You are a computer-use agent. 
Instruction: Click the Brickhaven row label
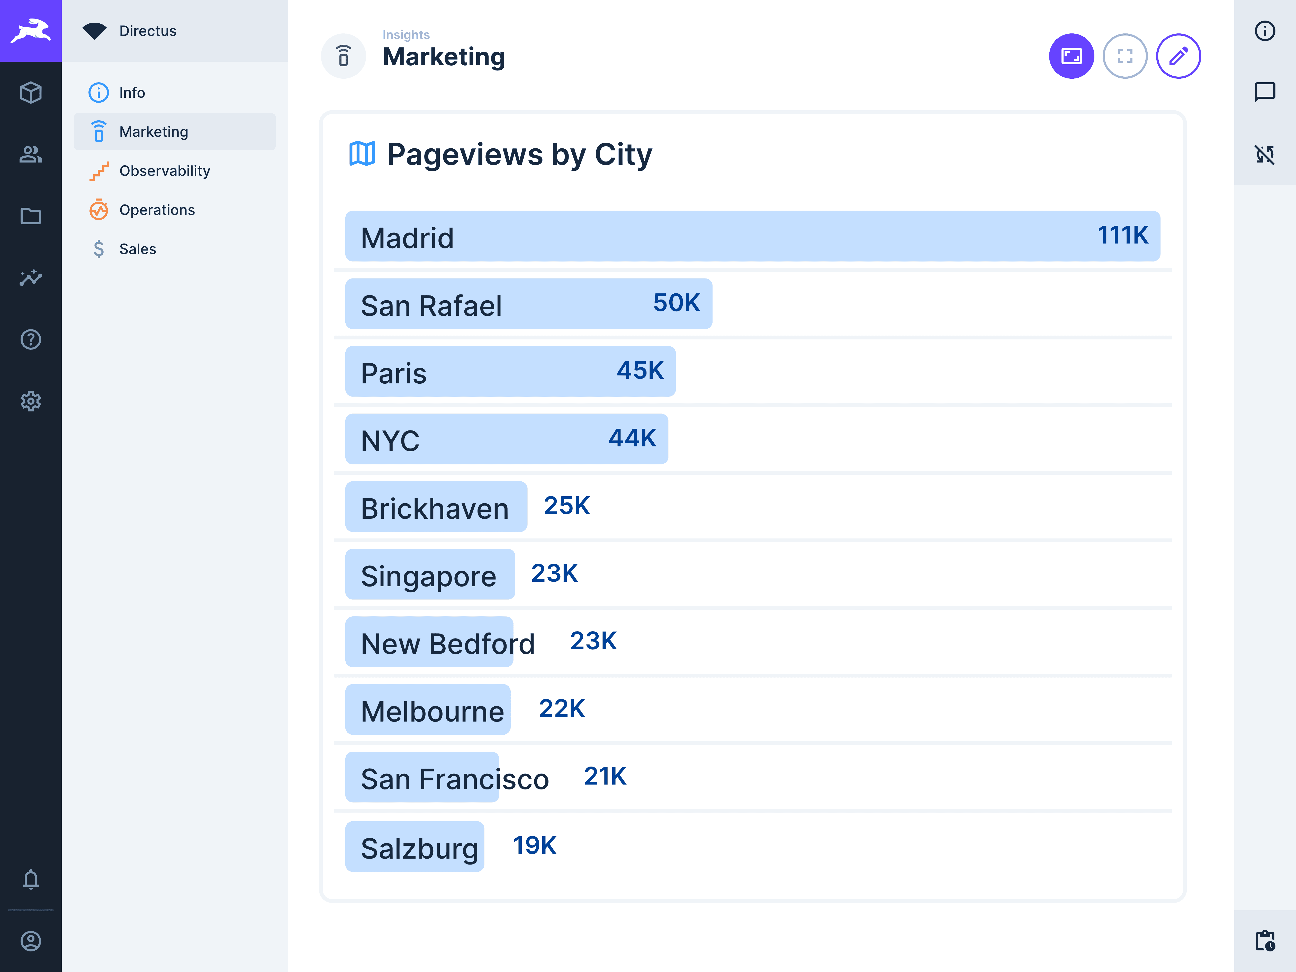[435, 509]
